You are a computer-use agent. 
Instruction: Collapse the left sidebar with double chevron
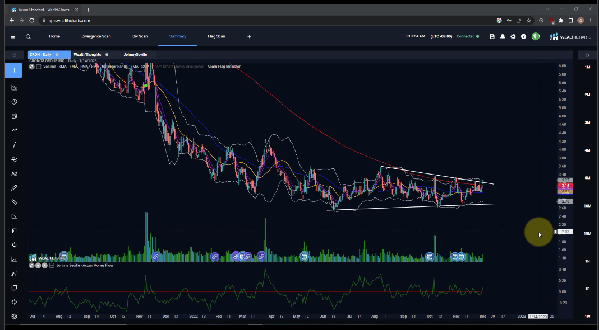14,55
